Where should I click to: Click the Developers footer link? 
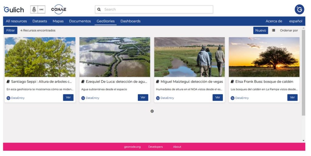[155, 147]
